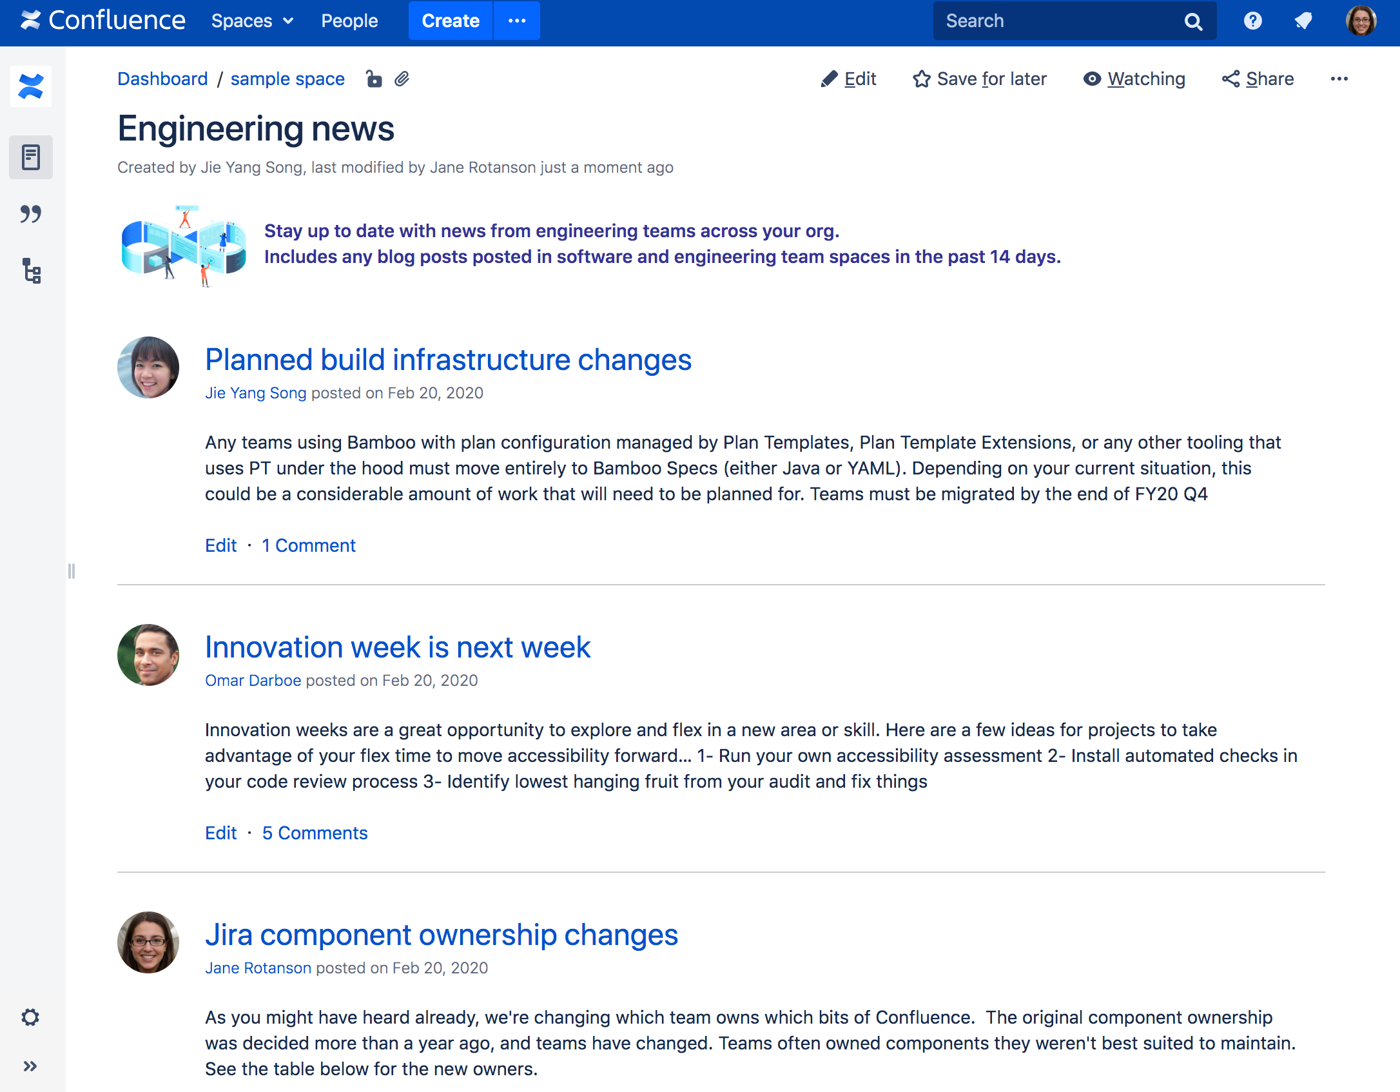Click the Dashboard breadcrumb link
This screenshot has width=1400, height=1092.
(x=162, y=79)
